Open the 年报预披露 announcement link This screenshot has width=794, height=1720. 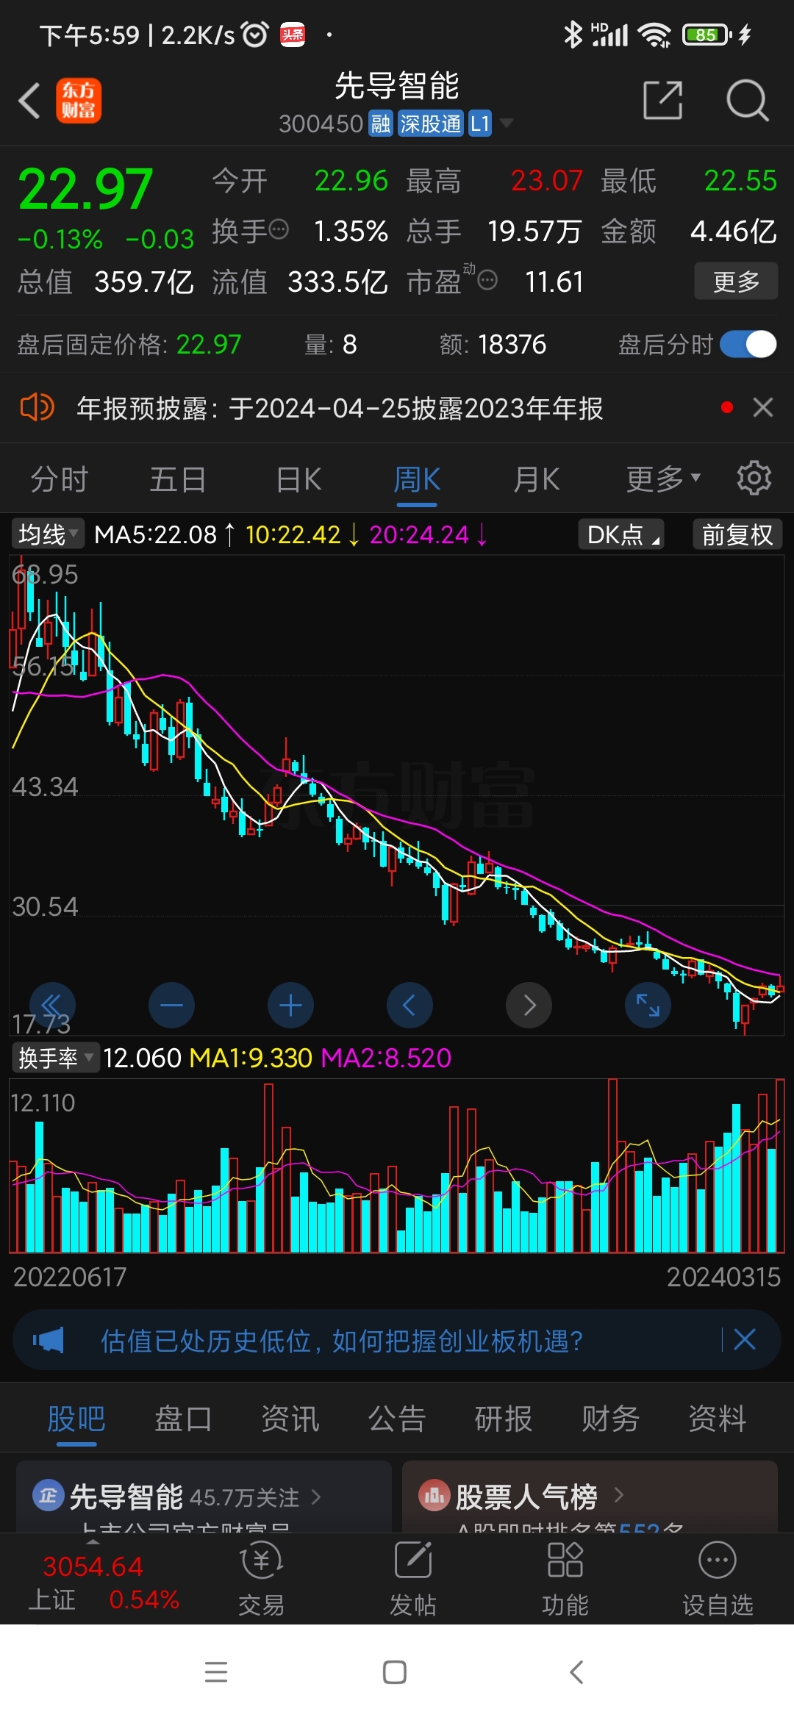pyautogui.click(x=340, y=407)
